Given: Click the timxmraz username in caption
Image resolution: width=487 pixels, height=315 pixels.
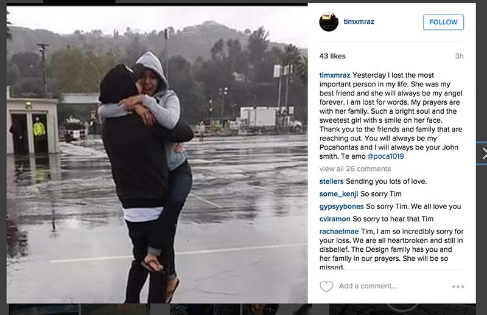Looking at the screenshot, I should (x=334, y=75).
